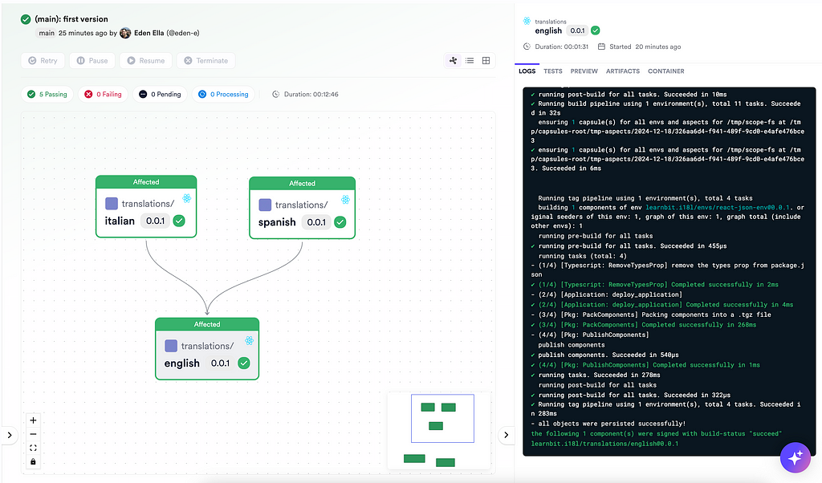Click italian node success check icon
Image resolution: width=822 pixels, height=483 pixels.
tap(179, 221)
